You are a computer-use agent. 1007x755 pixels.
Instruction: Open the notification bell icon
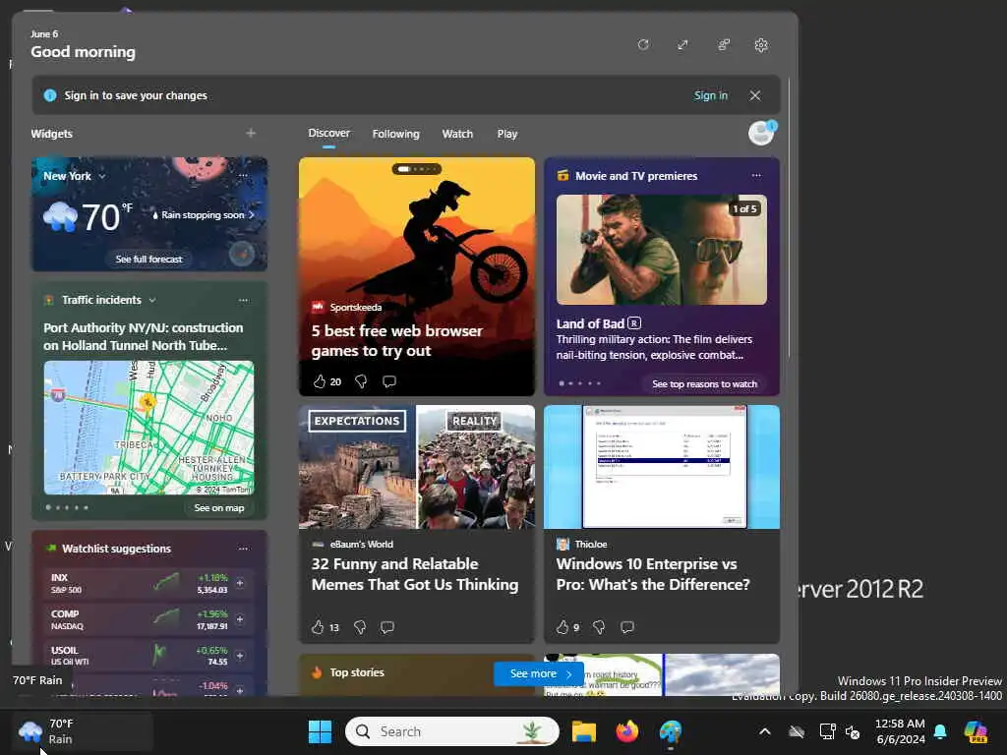(x=940, y=731)
